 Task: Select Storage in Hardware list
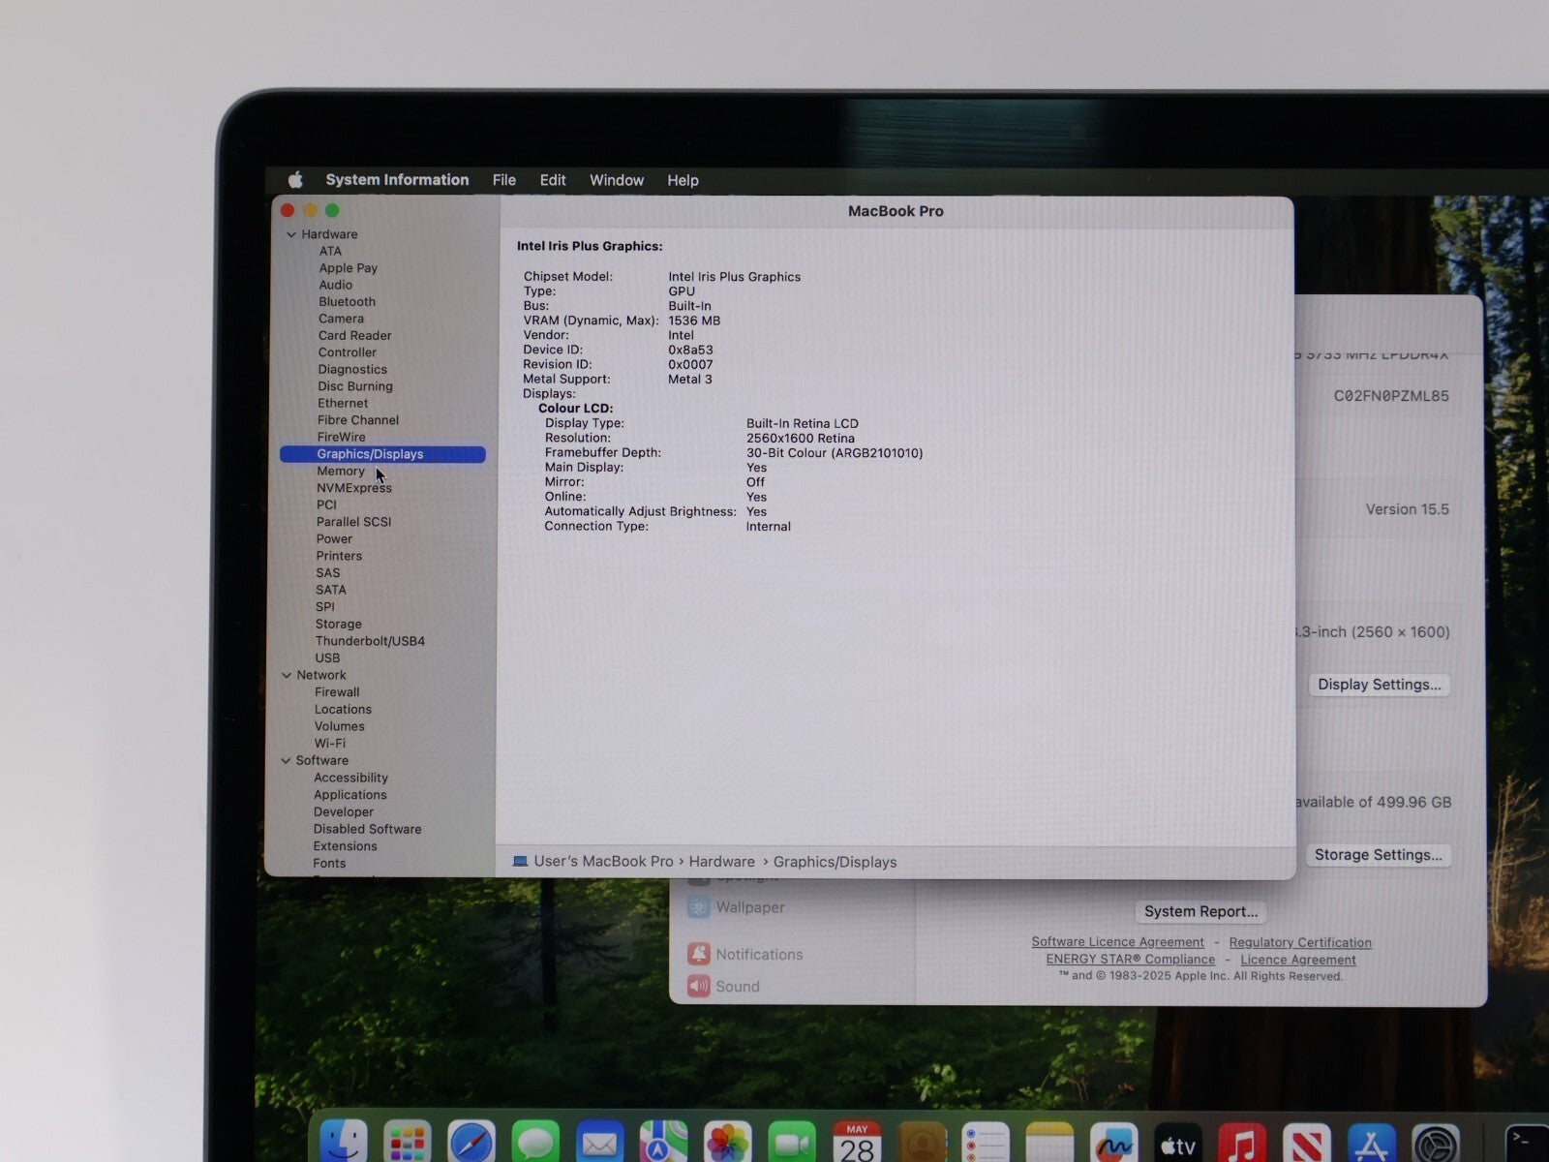338,624
